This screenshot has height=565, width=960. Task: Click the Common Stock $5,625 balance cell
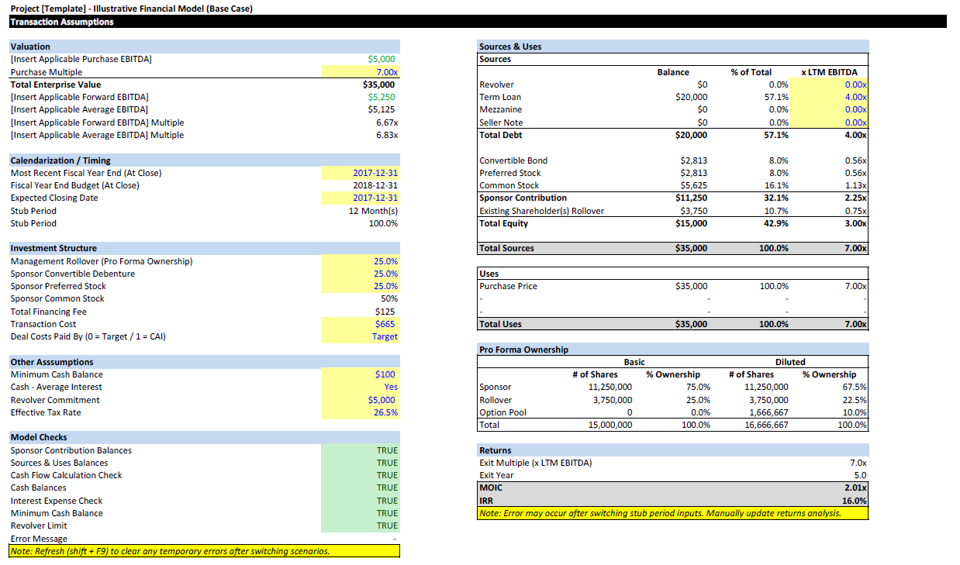click(x=693, y=185)
